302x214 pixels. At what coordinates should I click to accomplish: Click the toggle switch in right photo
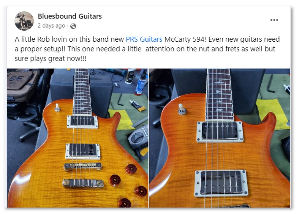[182, 109]
